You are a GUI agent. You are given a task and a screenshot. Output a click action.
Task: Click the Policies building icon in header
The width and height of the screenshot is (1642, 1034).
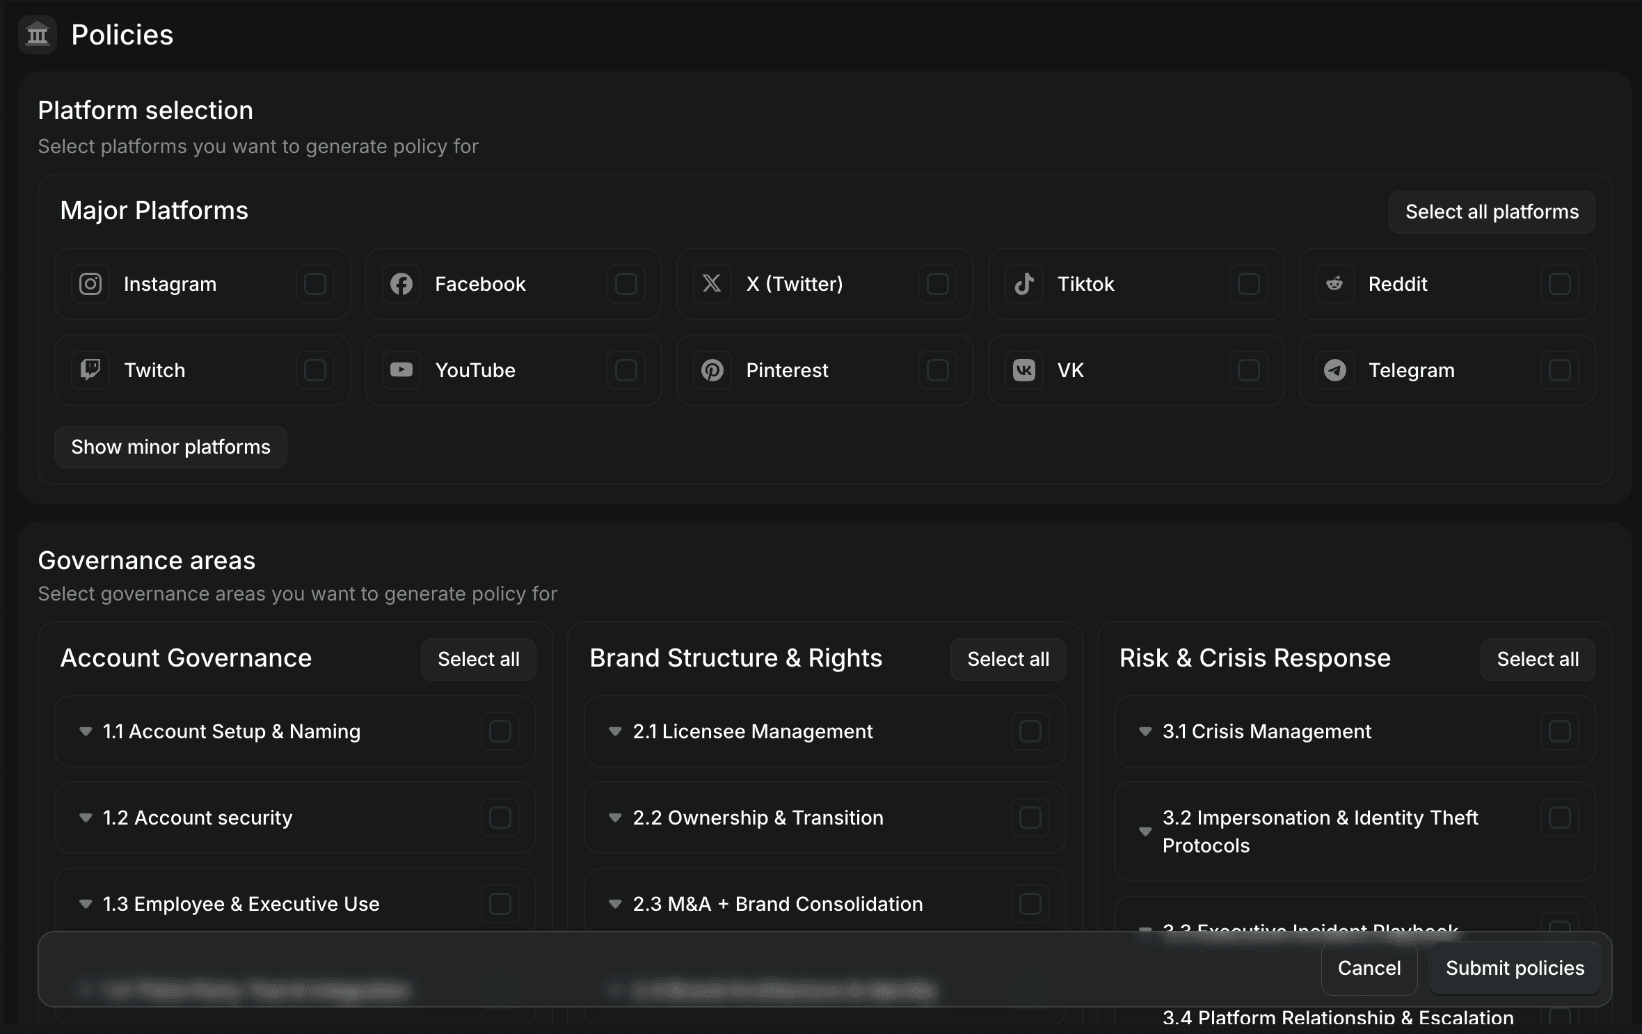[x=38, y=34]
